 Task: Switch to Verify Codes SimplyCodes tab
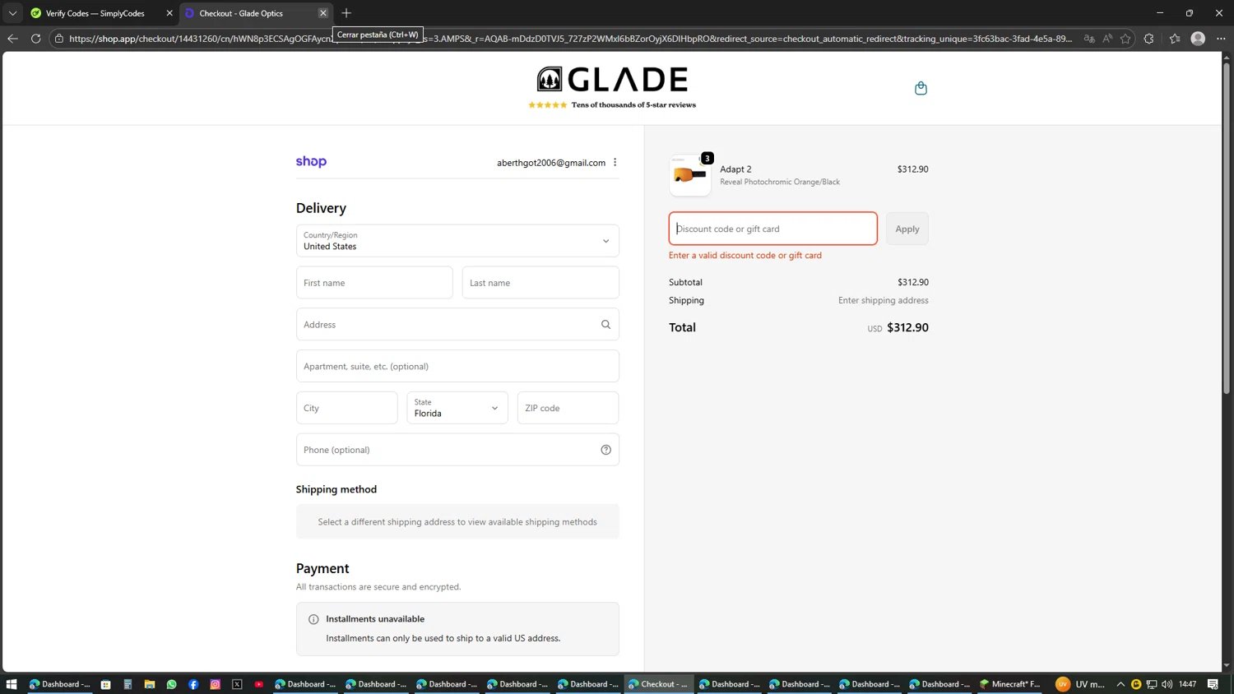point(95,13)
